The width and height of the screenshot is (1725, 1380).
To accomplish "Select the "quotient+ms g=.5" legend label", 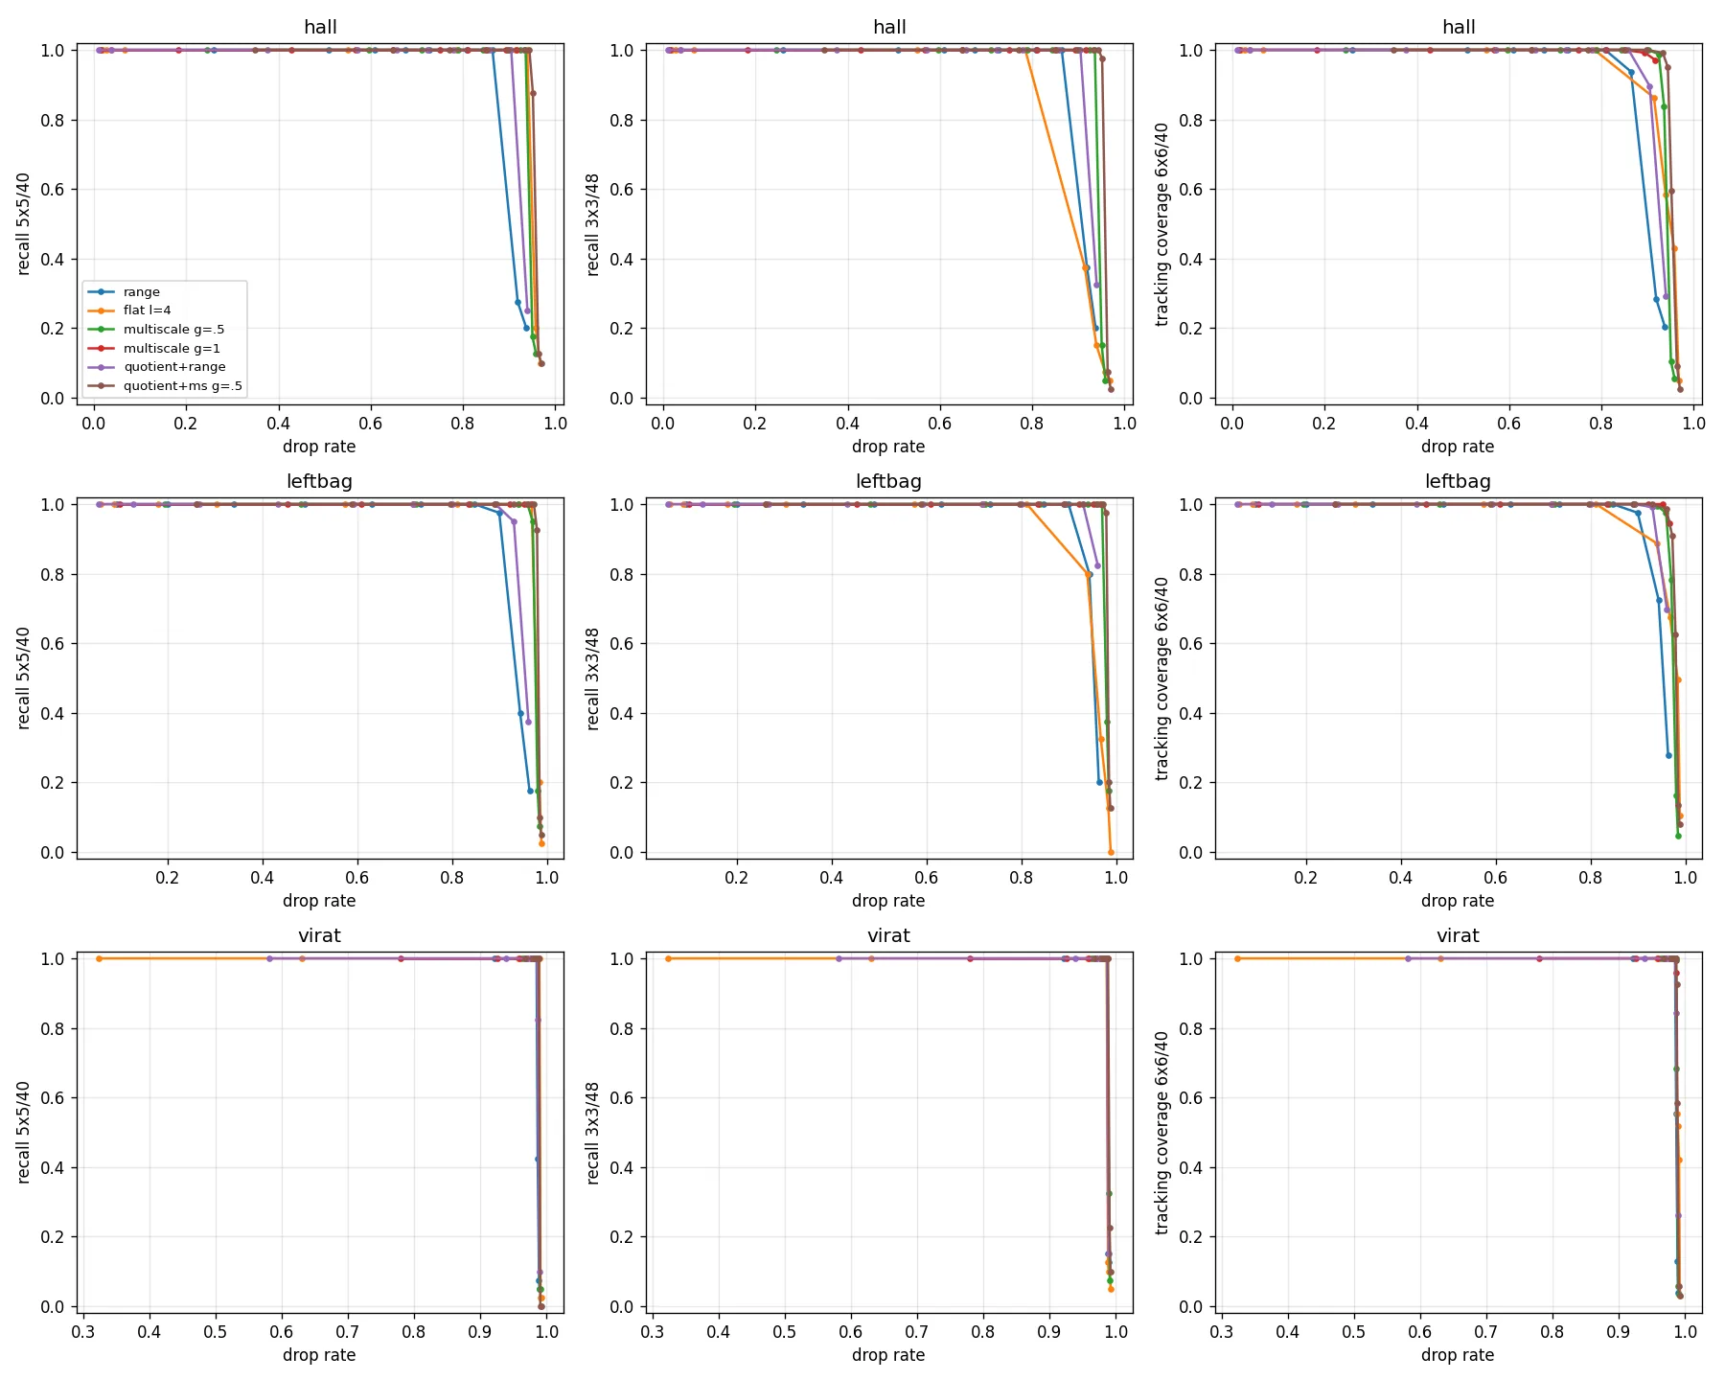I will [183, 386].
